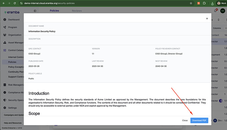Click the Settings gear icon
Image resolution: width=227 pixels, height=130 pixels.
click(5, 108)
